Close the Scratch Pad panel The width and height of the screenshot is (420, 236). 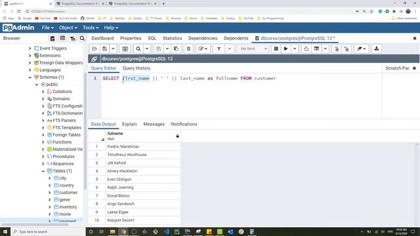click(414, 68)
